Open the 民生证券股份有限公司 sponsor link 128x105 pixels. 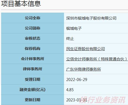(86, 49)
